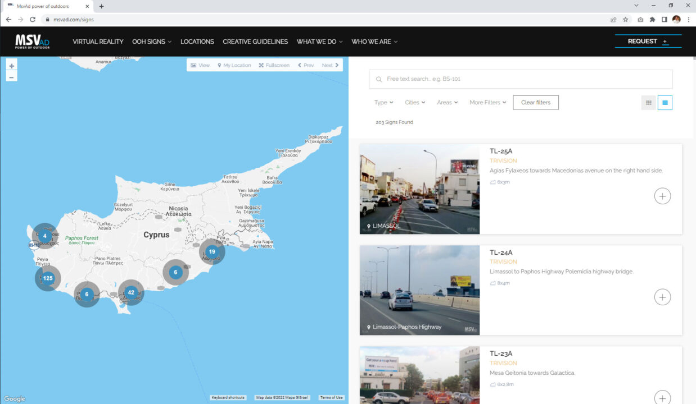Click the Google logo on map
696x404 pixels.
pyautogui.click(x=15, y=399)
